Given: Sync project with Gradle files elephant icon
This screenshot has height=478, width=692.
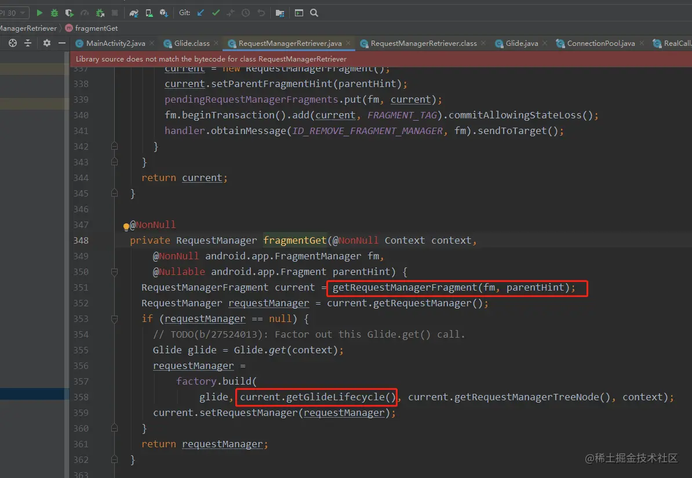Looking at the screenshot, I should point(134,13).
